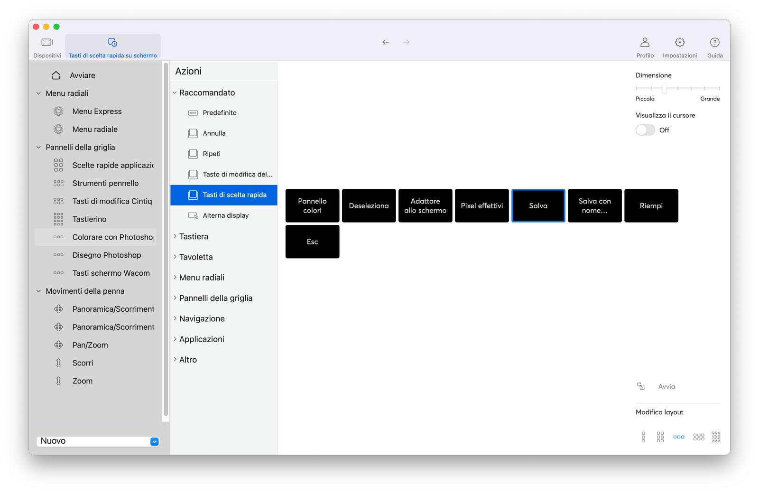Expand Menu radiali in Azioni list

175,277
